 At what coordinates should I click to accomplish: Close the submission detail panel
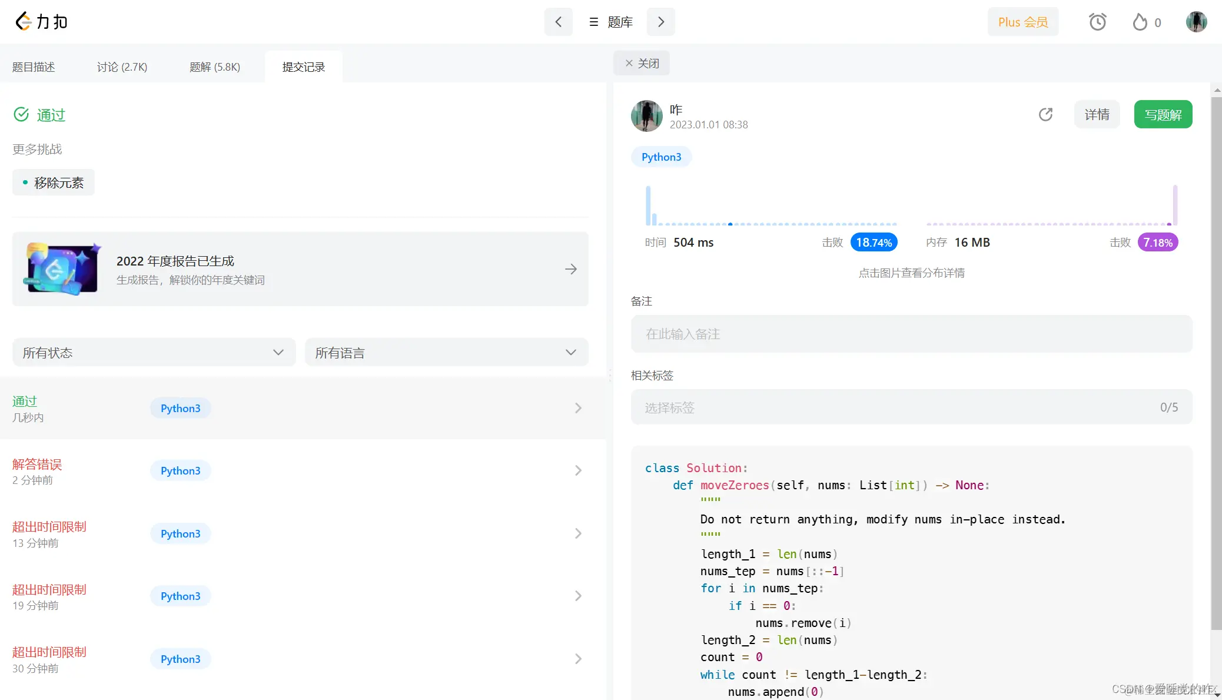pos(642,63)
